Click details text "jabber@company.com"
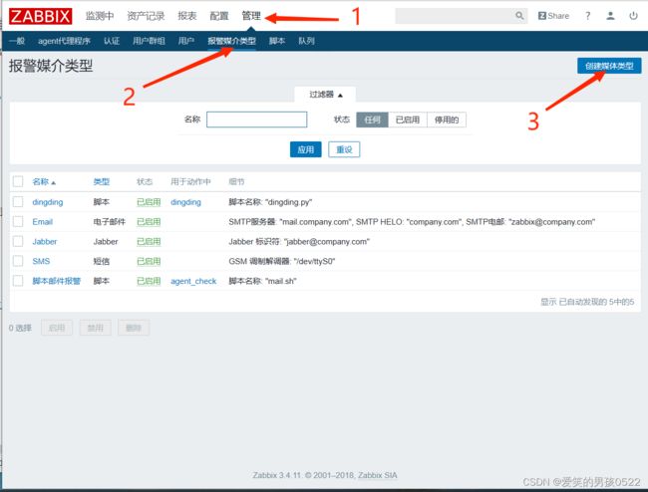The height and width of the screenshot is (492, 648). click(326, 241)
